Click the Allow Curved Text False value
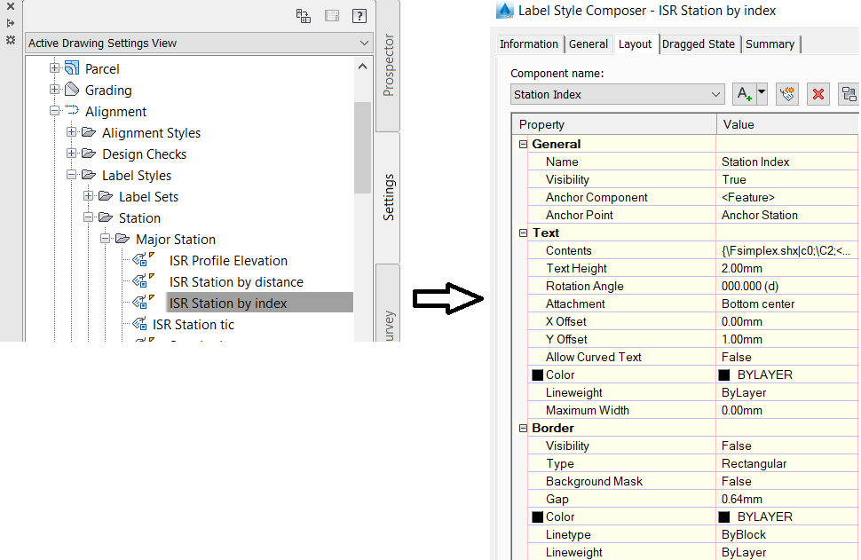861x560 pixels. tap(787, 358)
